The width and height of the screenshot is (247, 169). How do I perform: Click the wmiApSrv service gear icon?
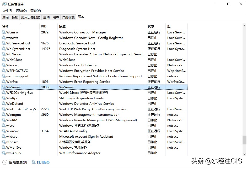tap(4, 153)
